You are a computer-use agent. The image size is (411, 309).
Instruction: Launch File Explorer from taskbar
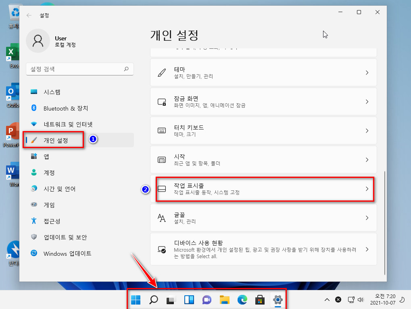coord(225,300)
